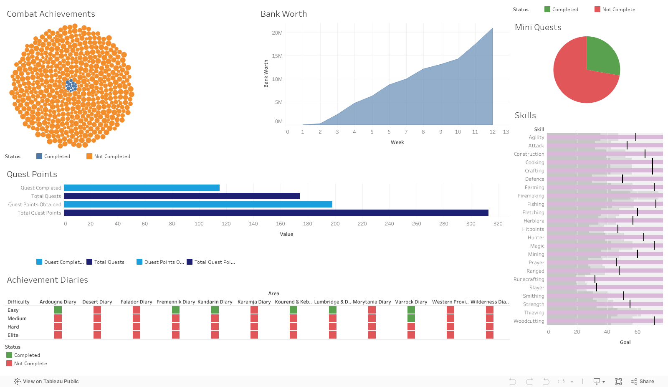Click Desert Diary Hard square

(x=97, y=326)
